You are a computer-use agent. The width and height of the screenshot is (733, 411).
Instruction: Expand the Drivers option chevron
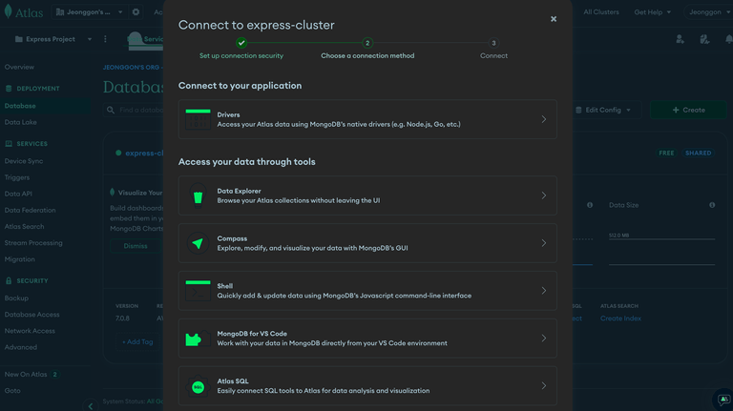click(x=544, y=119)
